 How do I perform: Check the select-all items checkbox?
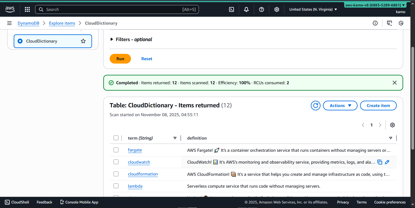116,137
